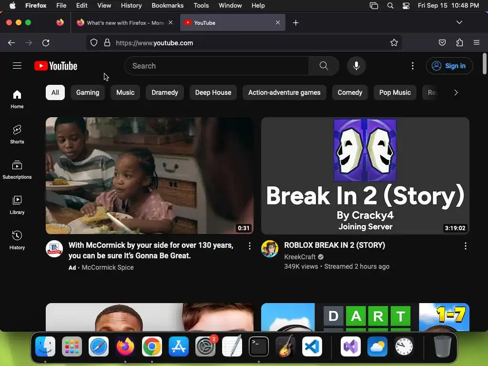
Task: Open the Break In 2 video thumbnail
Action: [x=365, y=175]
